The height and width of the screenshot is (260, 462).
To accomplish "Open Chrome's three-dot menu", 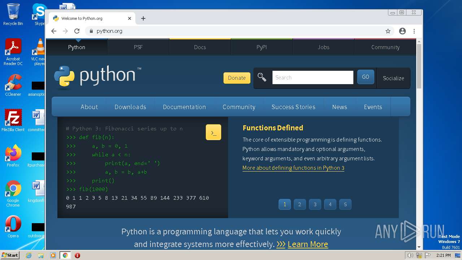I will pos(414,31).
